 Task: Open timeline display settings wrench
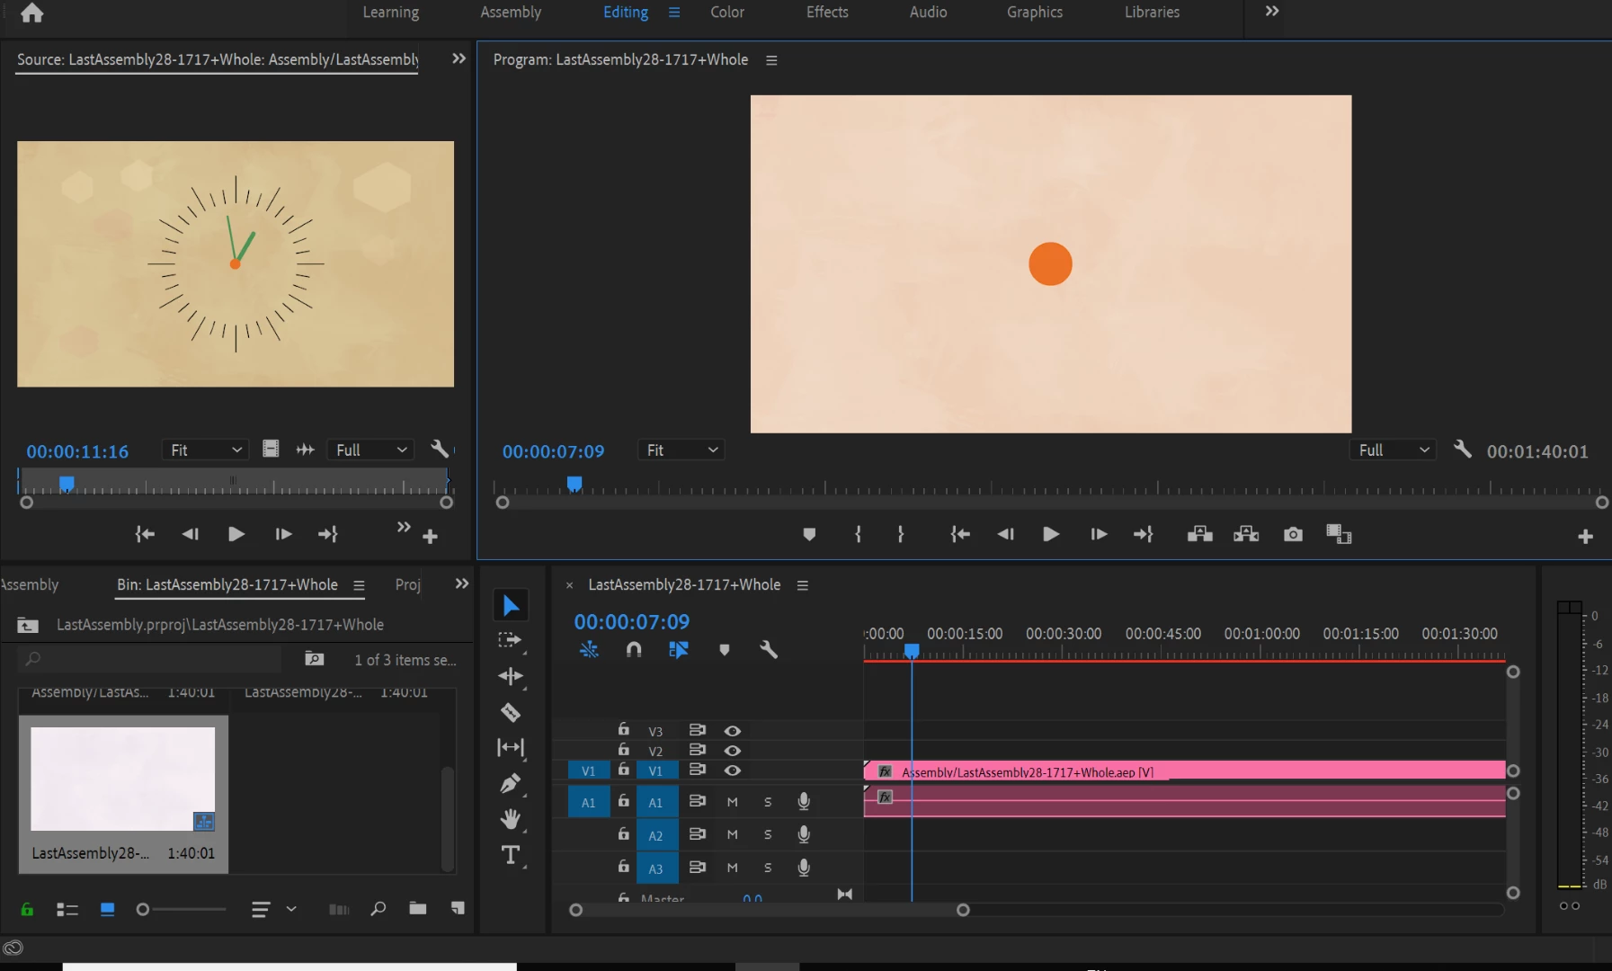(768, 649)
